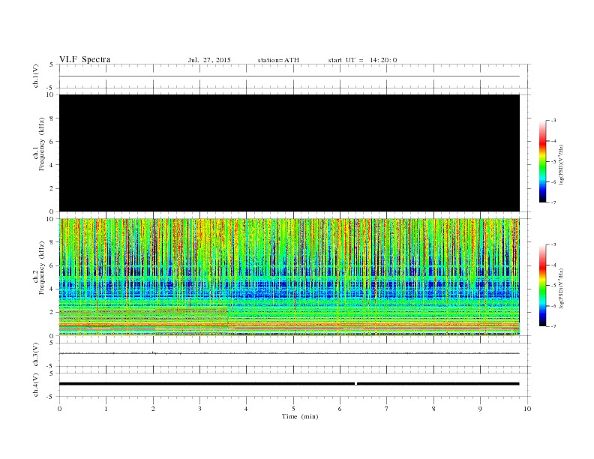Image resolution: width=594 pixels, height=459 pixels.
Task: Click the thick ch.4(V) signal bar
Action: [289, 384]
